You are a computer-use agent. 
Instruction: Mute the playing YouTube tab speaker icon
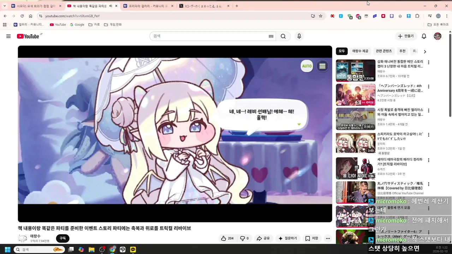pyautogui.click(x=111, y=6)
